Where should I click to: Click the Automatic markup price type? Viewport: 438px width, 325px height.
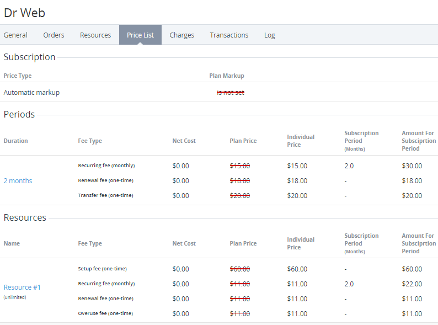click(x=31, y=93)
